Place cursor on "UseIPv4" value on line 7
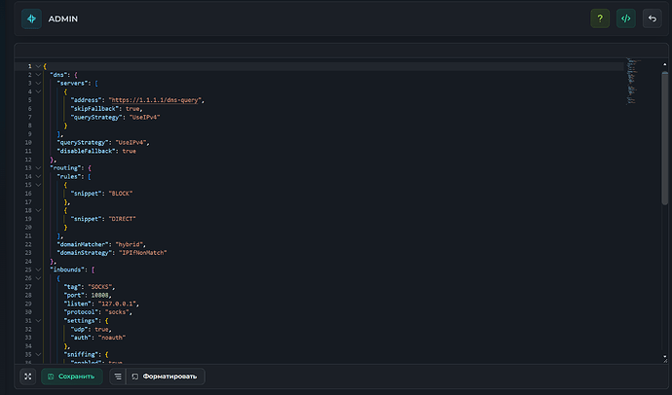Viewport: 672px width, 395px height. 145,118
